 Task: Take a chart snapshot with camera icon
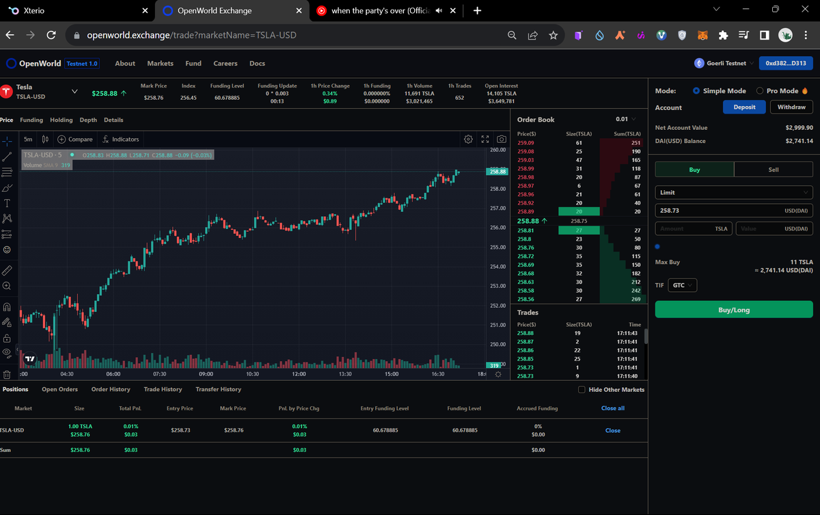coord(502,139)
